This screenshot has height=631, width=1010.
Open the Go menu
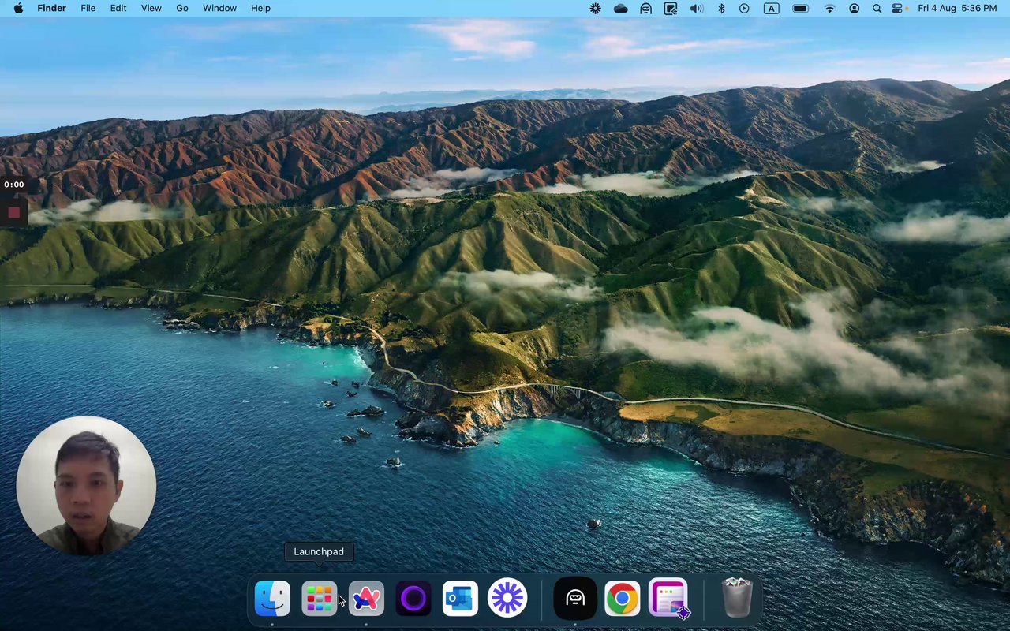(182, 8)
